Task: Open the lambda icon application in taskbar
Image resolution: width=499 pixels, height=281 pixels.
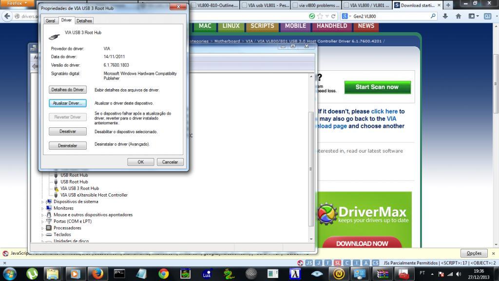Action: [x=295, y=274]
